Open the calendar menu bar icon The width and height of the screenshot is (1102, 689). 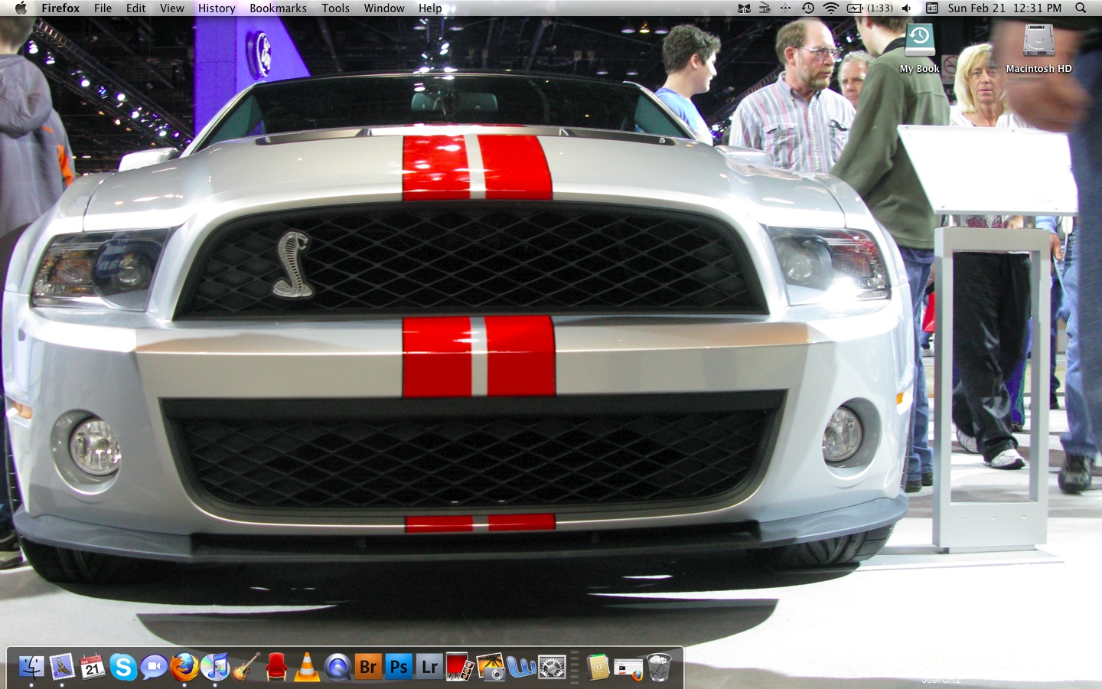coord(932,8)
